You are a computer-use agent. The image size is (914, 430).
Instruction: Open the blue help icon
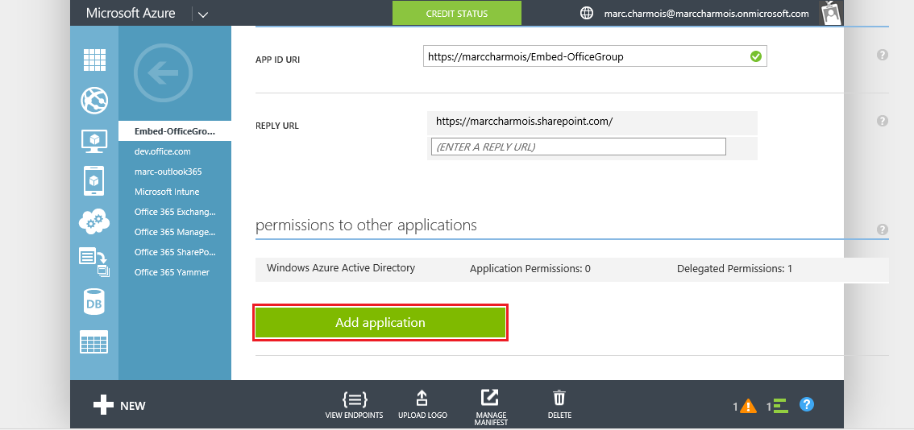click(x=807, y=404)
